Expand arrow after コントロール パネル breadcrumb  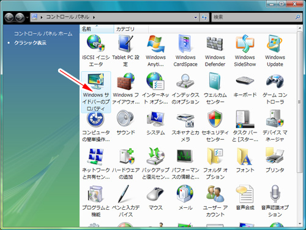click(x=94, y=17)
